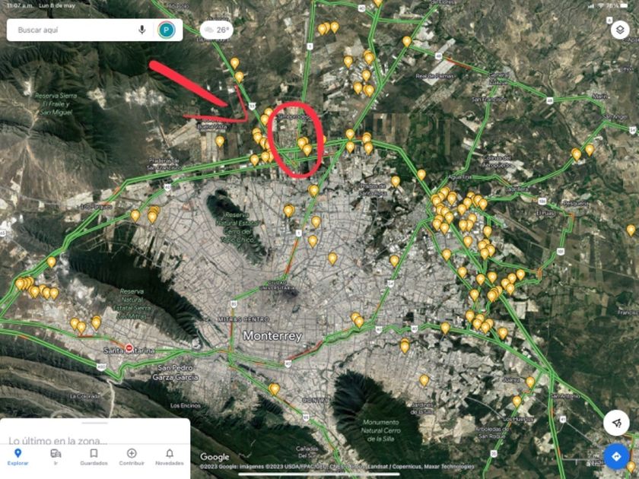Image resolution: width=639 pixels, height=479 pixels.
Task: Select the saved pin northwest of Contry label
Action: coord(275,389)
